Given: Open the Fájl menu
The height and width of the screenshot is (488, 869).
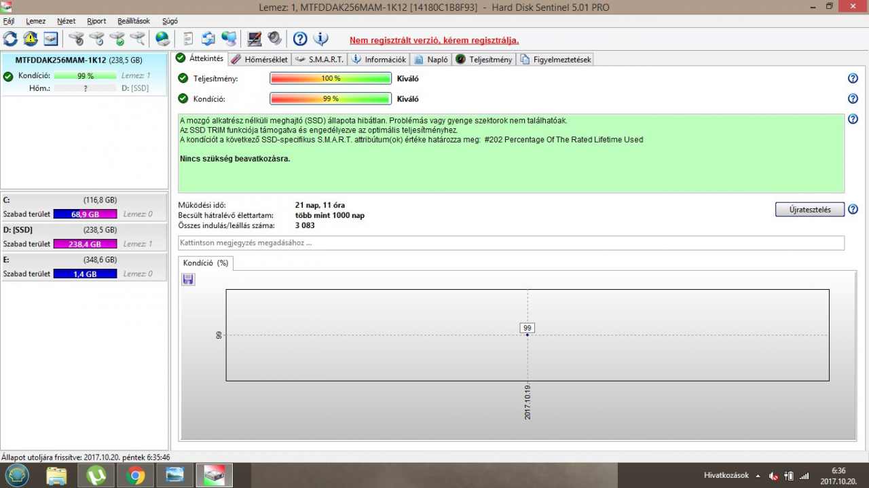Looking at the screenshot, I should tap(9, 21).
